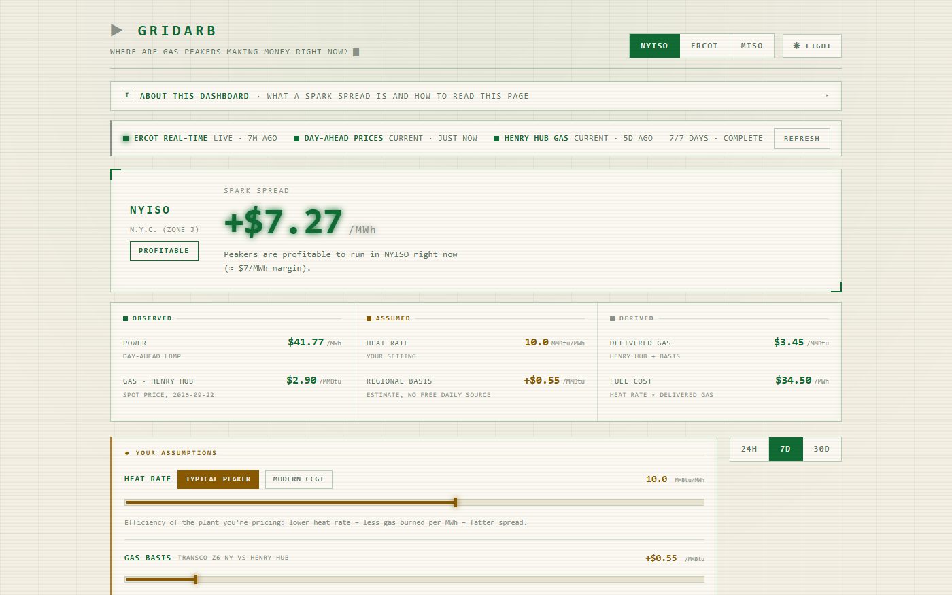Select the 24H time range

coord(749,449)
